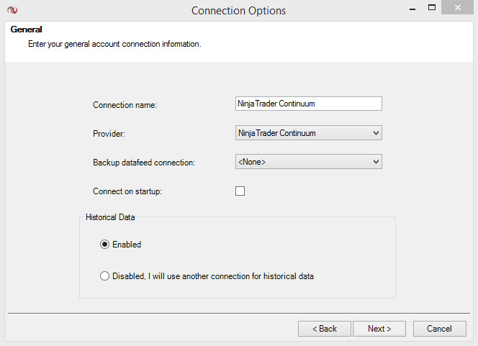Click the Connection name label
Screen dimensions: 478x346
click(x=125, y=105)
